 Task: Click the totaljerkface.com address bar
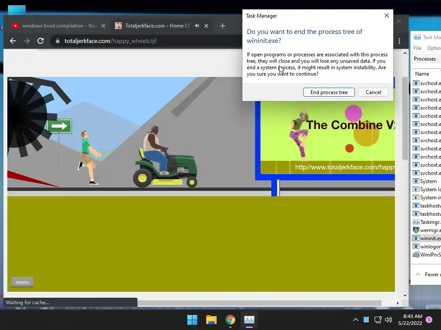click(x=146, y=41)
